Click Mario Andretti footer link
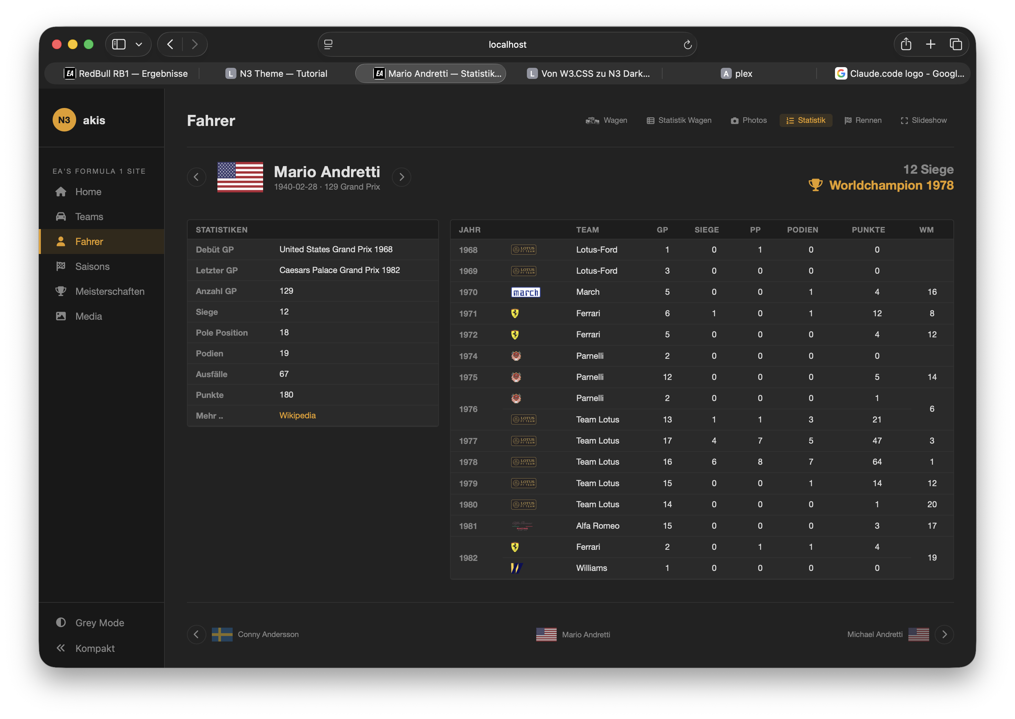The width and height of the screenshot is (1015, 719). click(586, 635)
